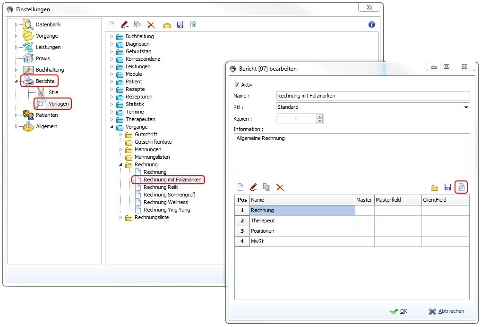481x327 pixels.
Task: Select Stile under Berichte
Action: [53, 92]
